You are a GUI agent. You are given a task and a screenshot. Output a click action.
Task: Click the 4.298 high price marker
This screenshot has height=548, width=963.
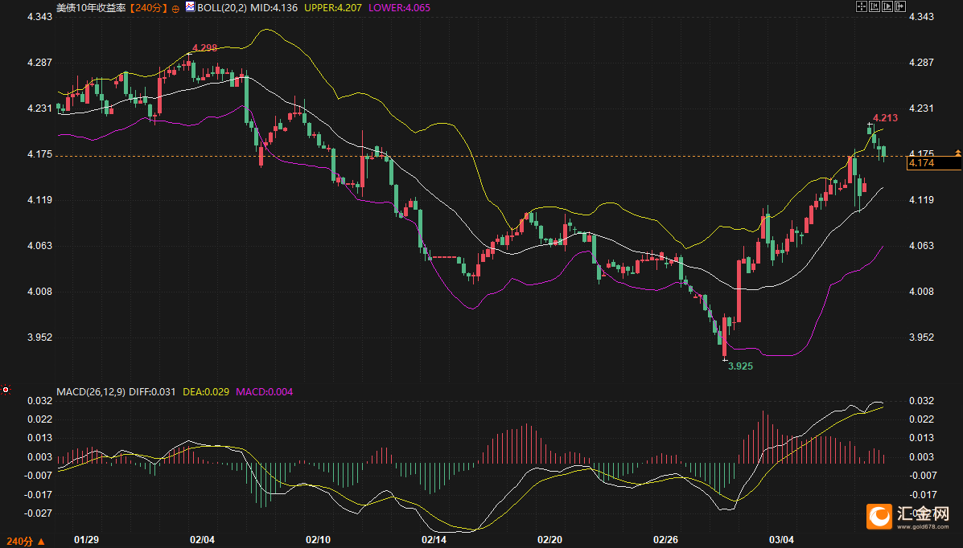click(205, 48)
